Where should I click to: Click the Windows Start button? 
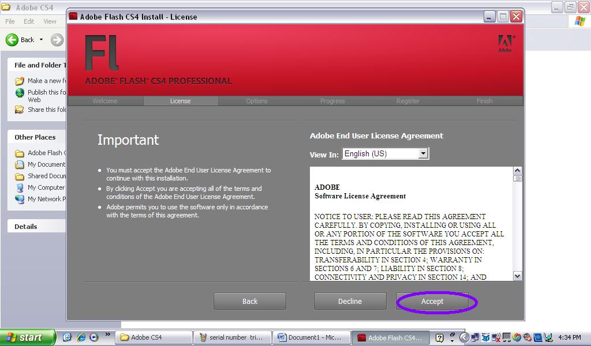click(28, 337)
